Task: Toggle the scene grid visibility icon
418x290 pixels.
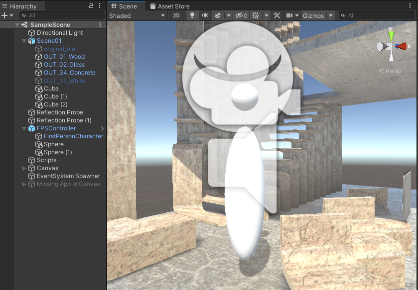Action: pyautogui.click(x=256, y=15)
